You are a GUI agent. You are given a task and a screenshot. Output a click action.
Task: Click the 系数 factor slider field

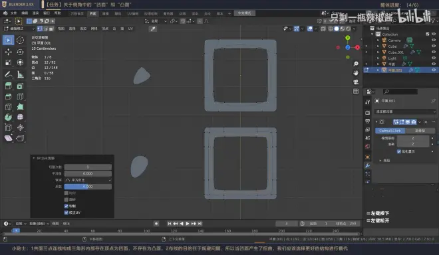coord(88,187)
